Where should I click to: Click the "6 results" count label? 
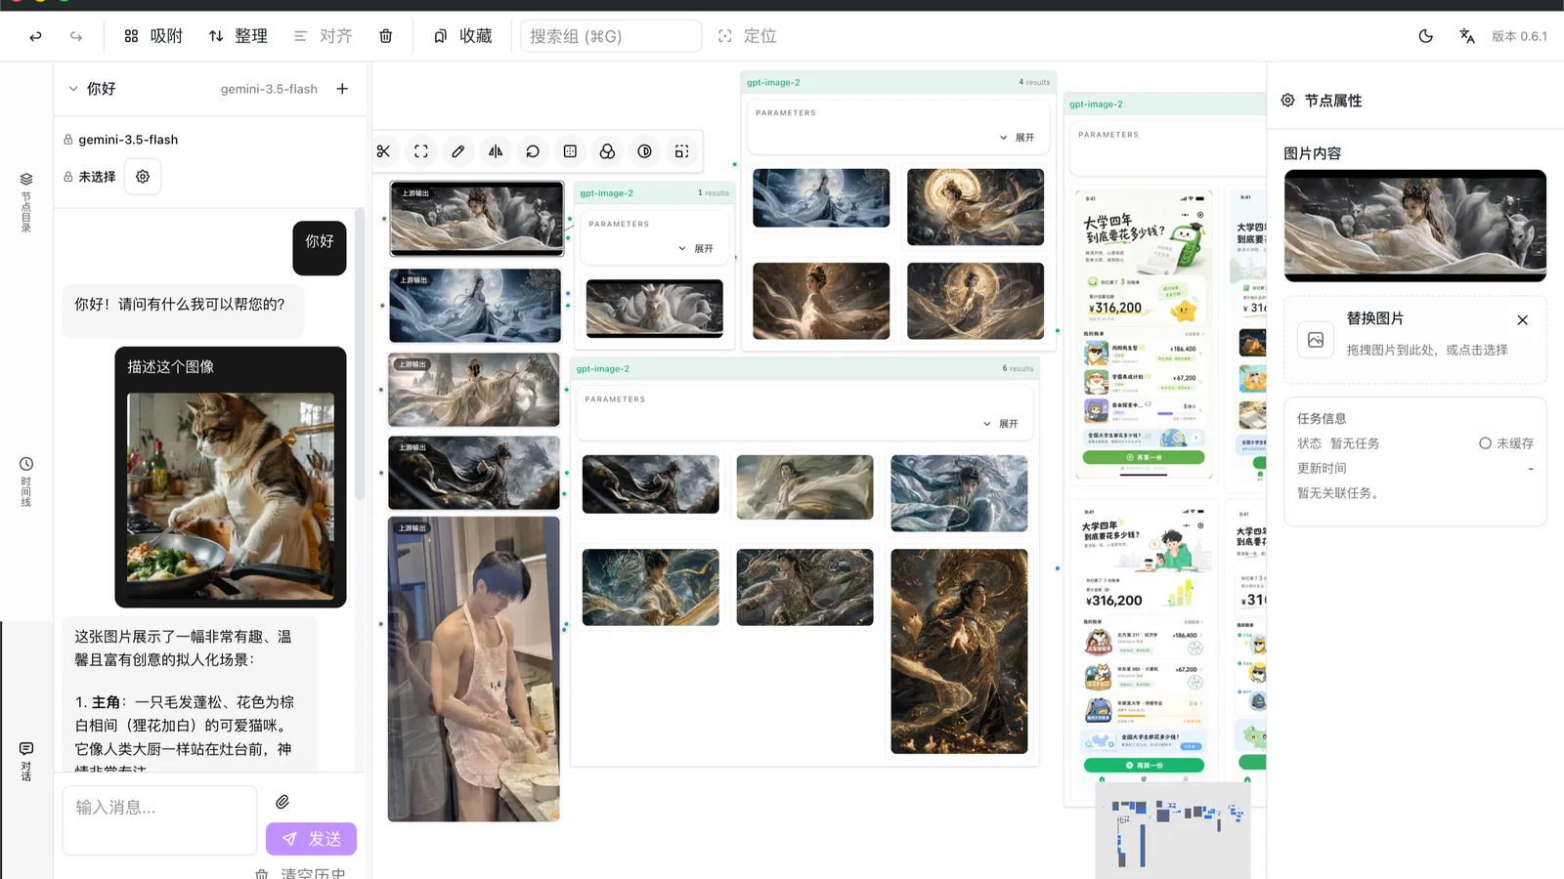coord(1018,369)
